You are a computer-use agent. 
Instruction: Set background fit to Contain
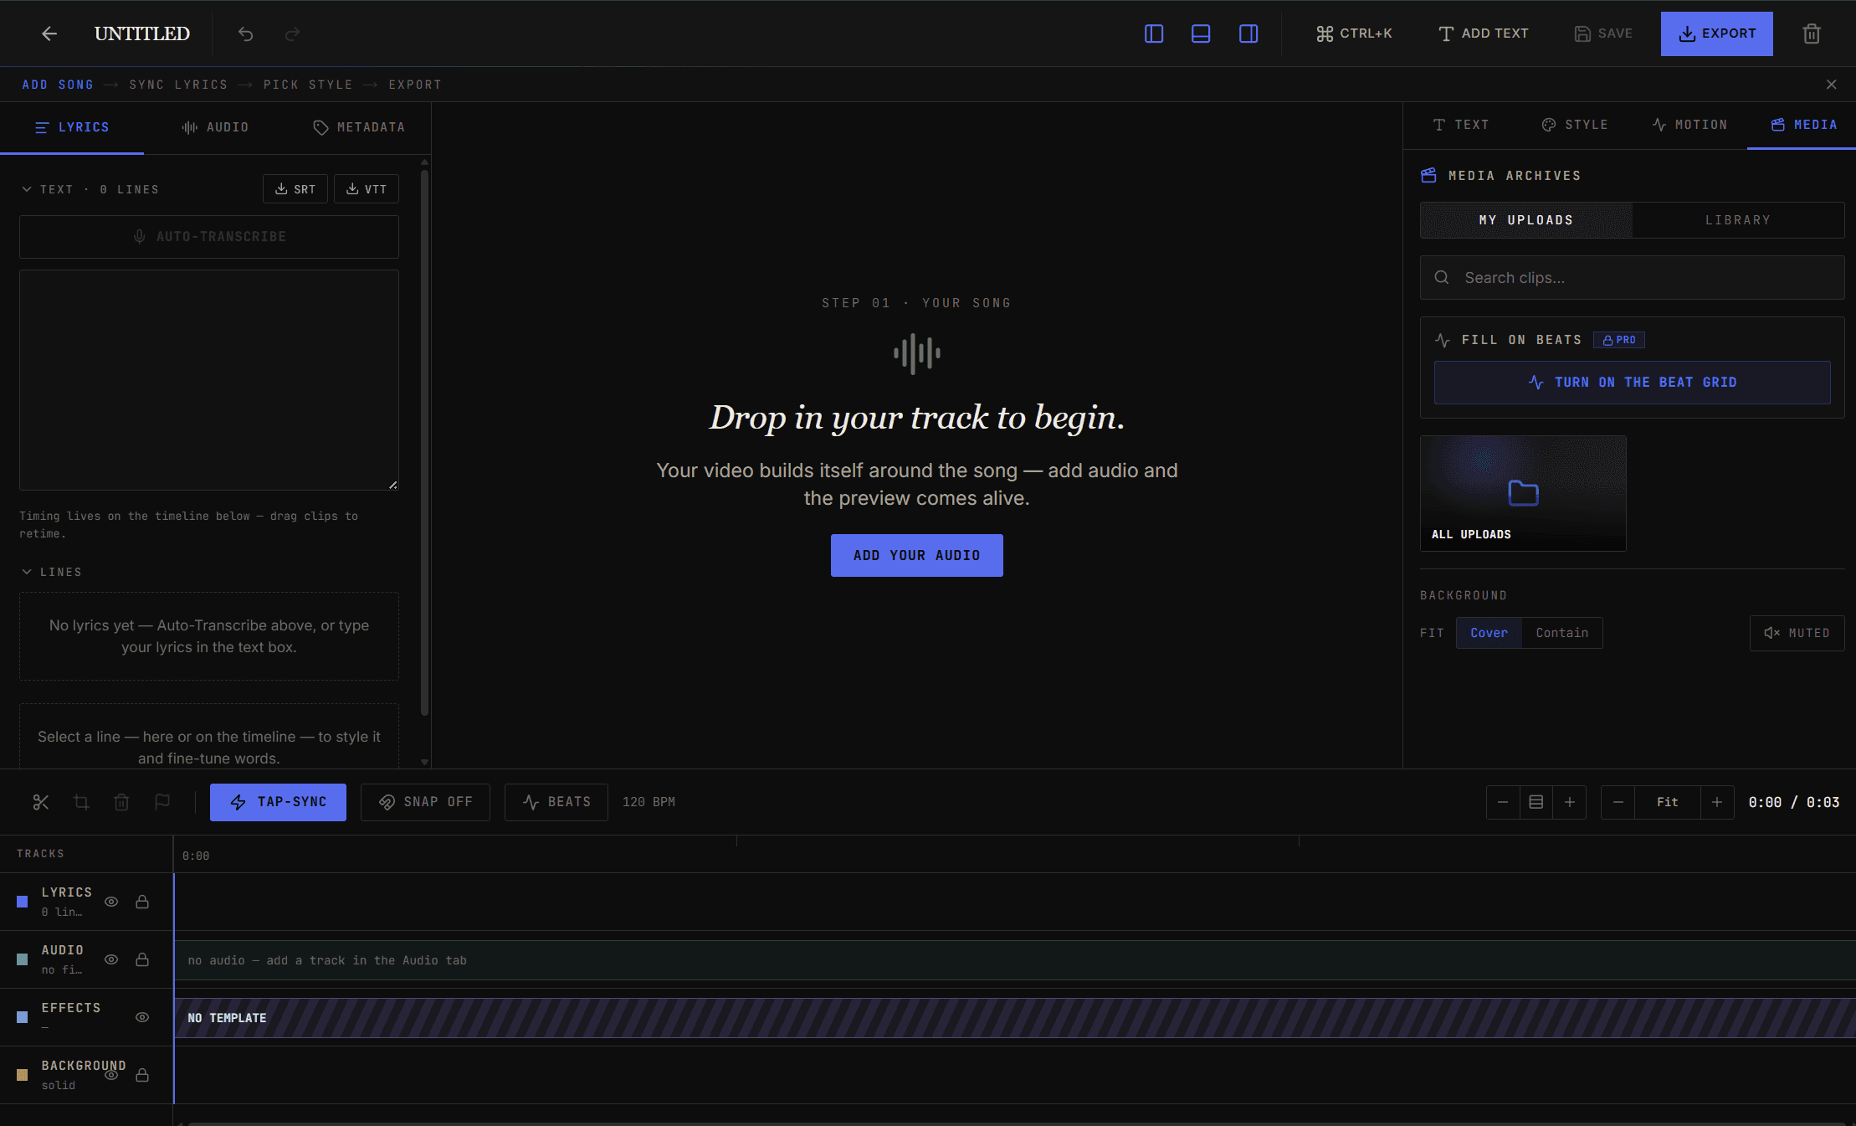pos(1562,633)
